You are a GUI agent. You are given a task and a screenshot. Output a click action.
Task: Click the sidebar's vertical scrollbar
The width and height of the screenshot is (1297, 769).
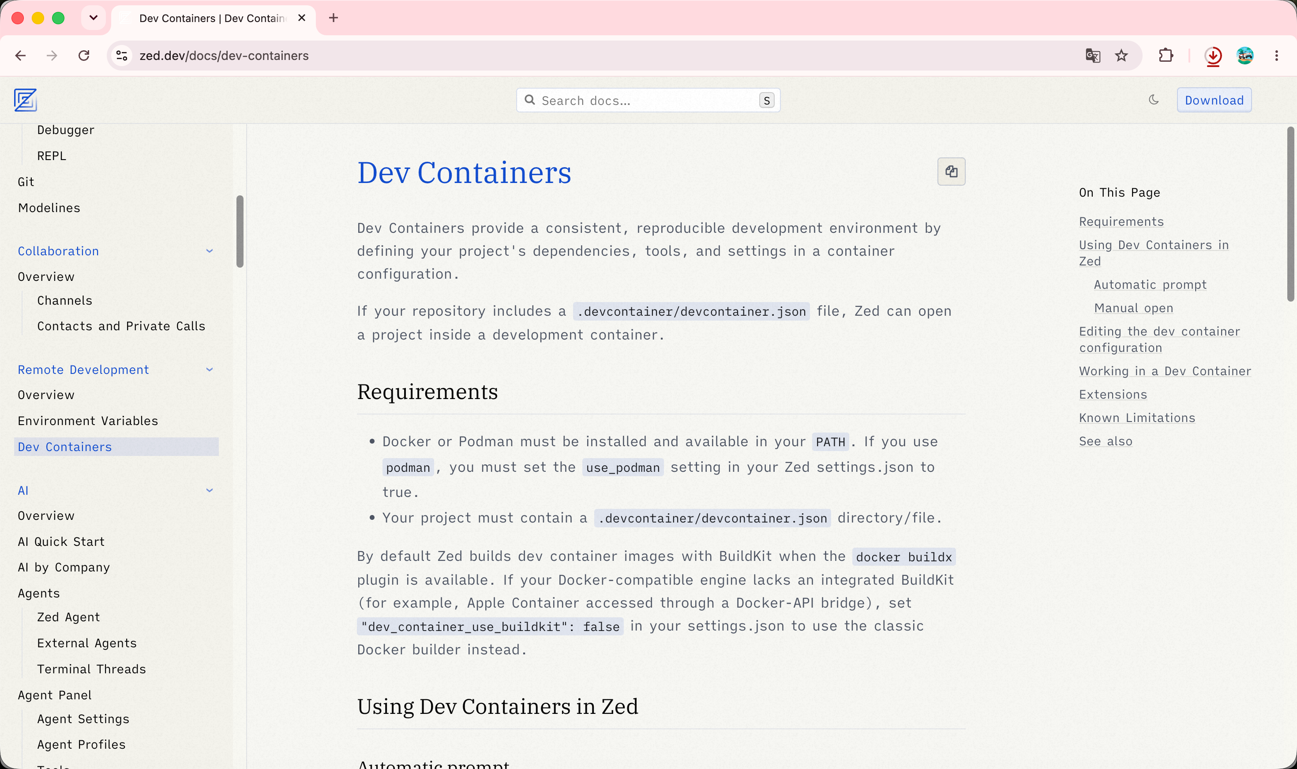pos(240,231)
